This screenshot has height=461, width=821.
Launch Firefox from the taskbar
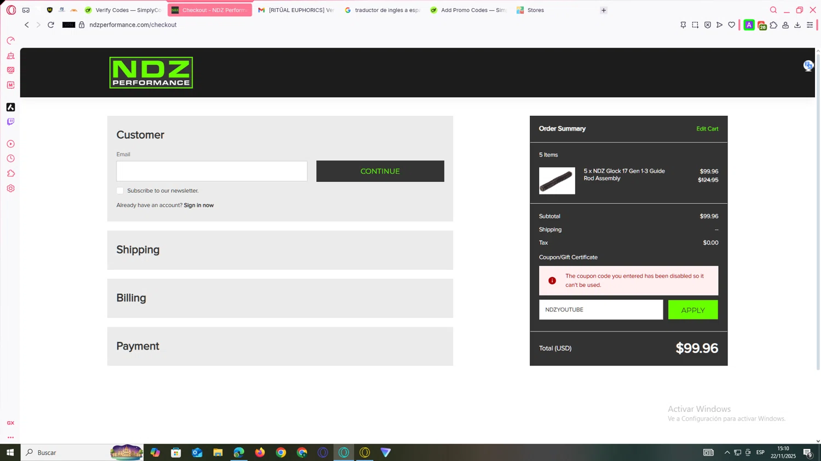click(260, 452)
